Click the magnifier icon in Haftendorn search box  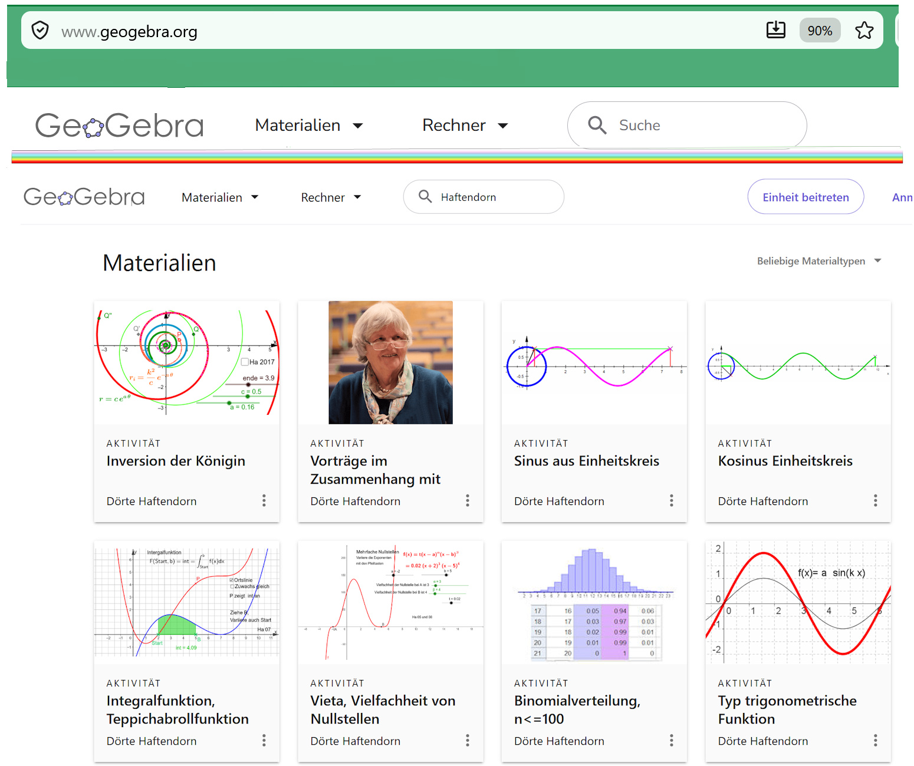[425, 196]
